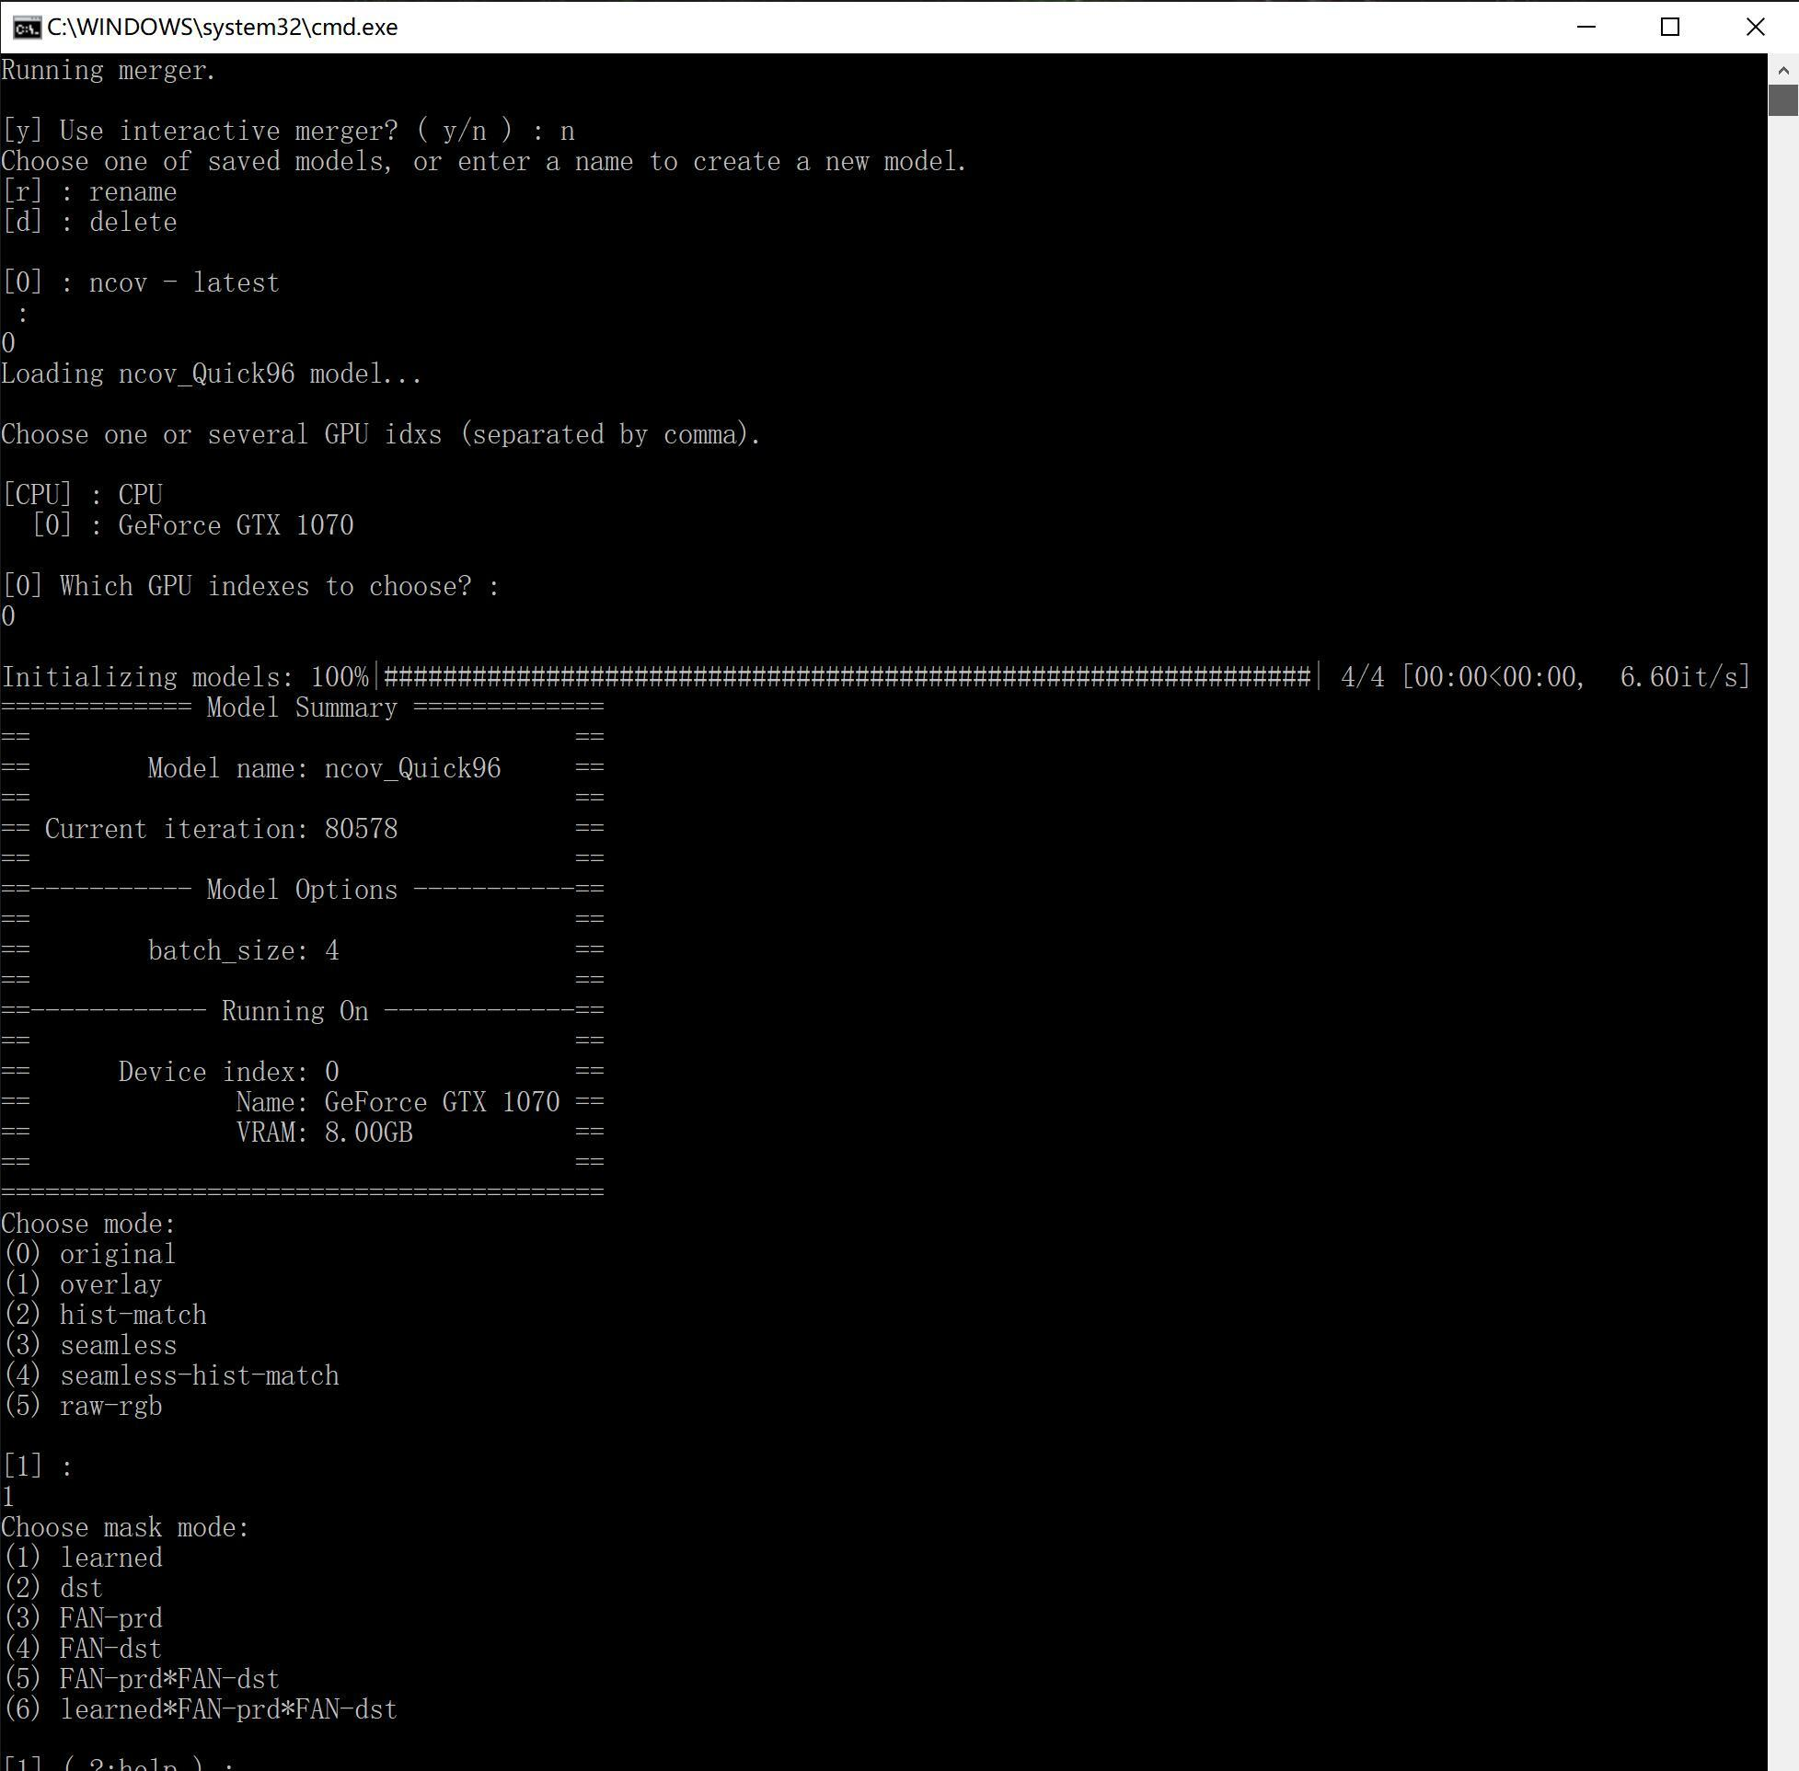Click the 'Model name: ncov_Quick96' line
Screen dimensions: 1799x1771
[324, 768]
